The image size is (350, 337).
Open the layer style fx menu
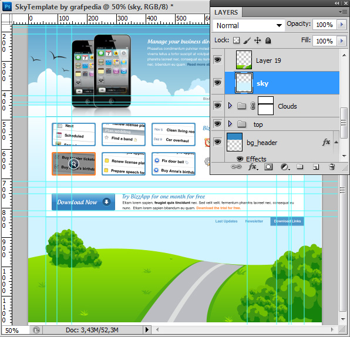[x=253, y=167]
